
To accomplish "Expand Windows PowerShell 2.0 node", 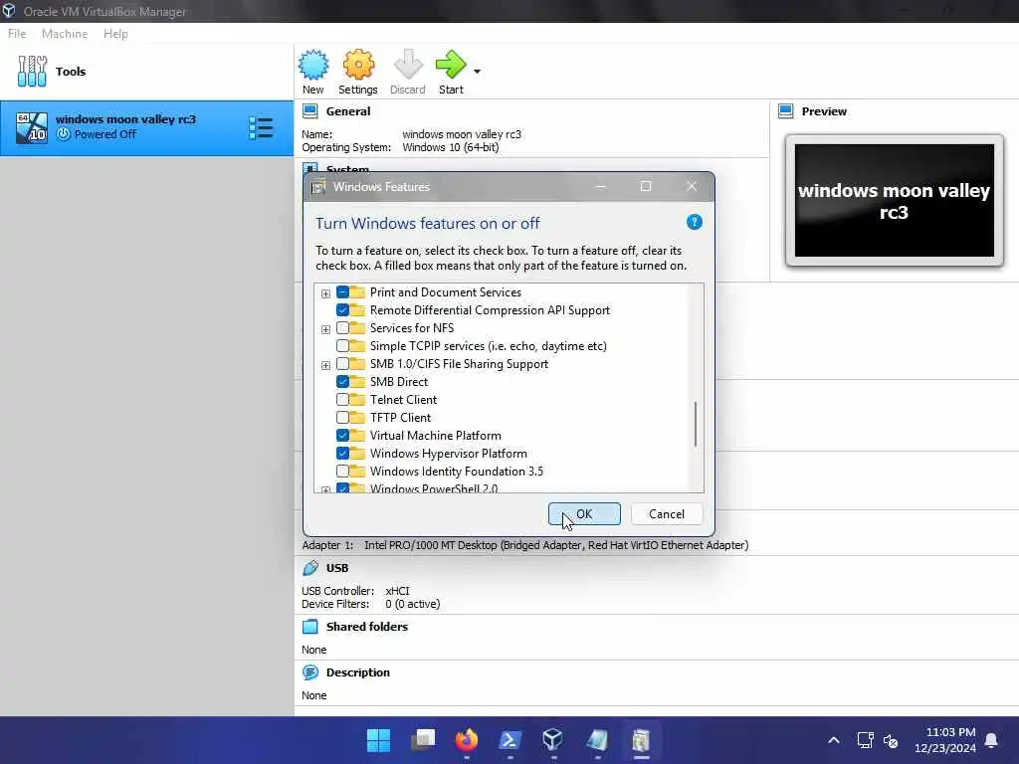I will coord(325,489).
